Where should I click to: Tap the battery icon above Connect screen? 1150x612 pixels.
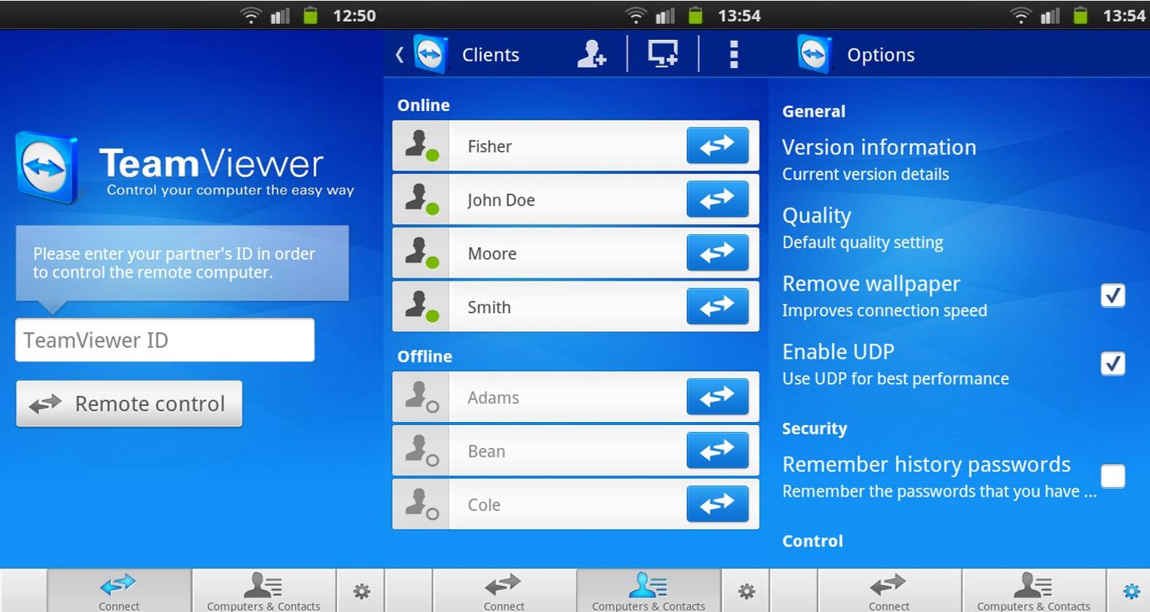(311, 15)
